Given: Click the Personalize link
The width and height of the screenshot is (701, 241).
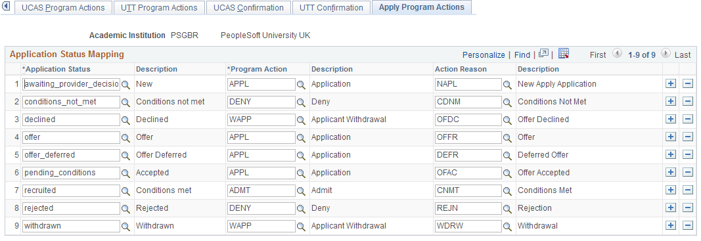Looking at the screenshot, I should 484,55.
